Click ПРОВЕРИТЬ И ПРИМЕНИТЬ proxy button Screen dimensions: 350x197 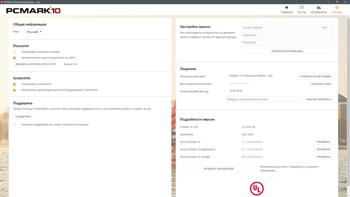(x=287, y=51)
